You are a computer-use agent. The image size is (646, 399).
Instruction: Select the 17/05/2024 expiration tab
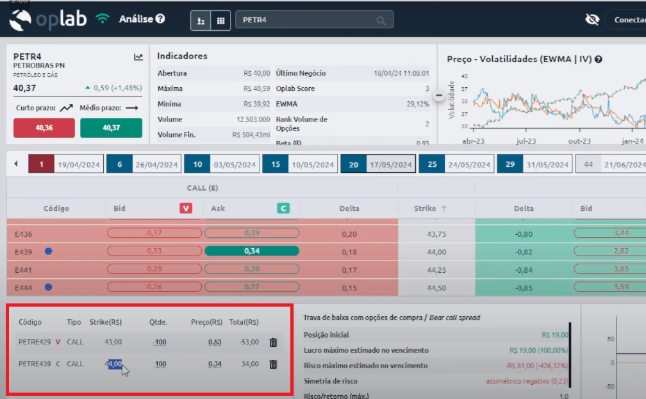378,165
